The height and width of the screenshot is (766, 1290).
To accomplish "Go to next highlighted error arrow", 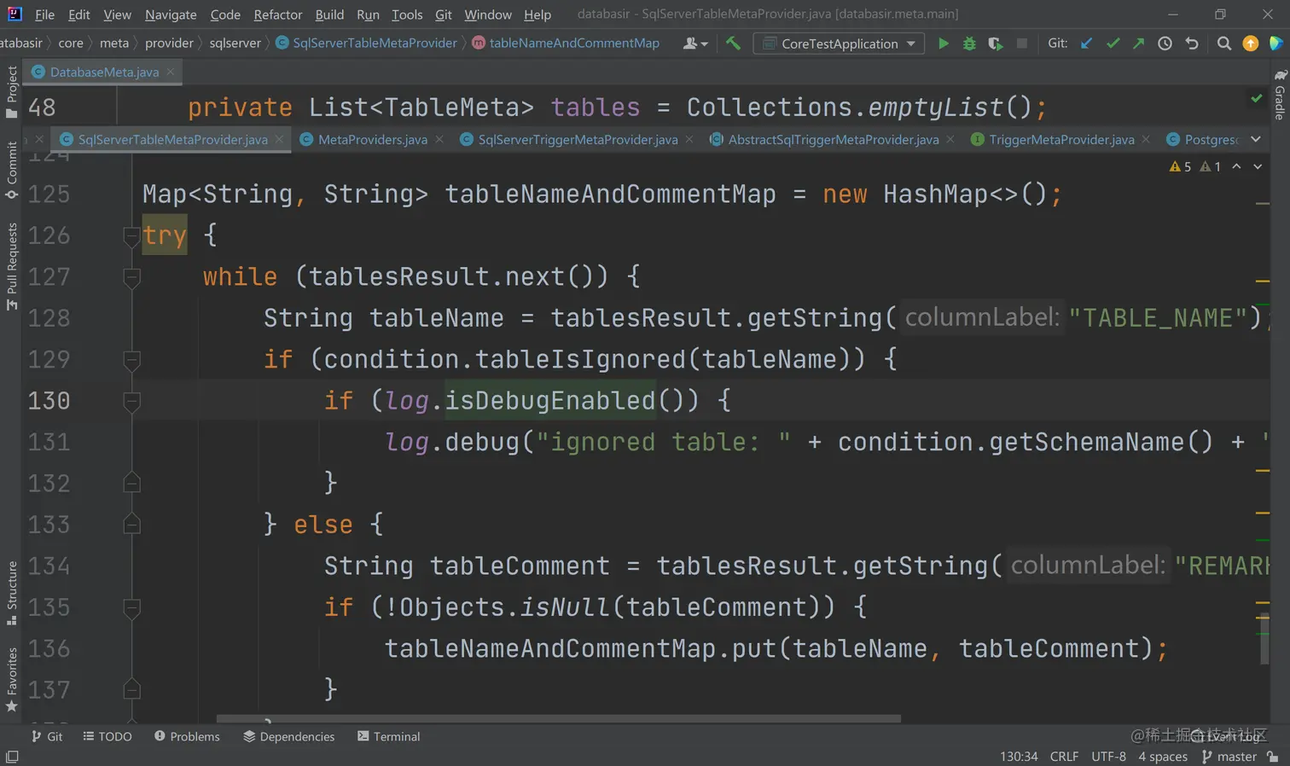I will (1258, 166).
